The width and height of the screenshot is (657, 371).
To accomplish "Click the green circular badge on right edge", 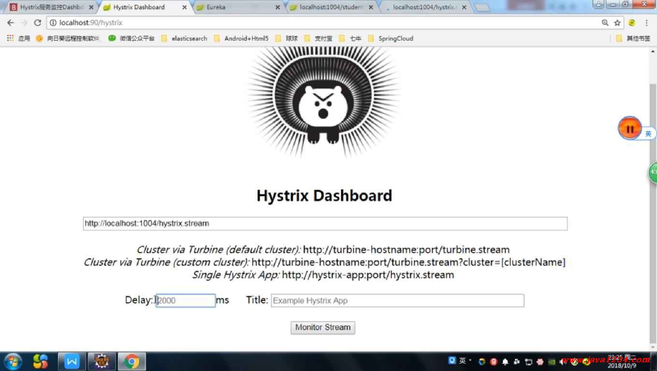I will (653, 172).
